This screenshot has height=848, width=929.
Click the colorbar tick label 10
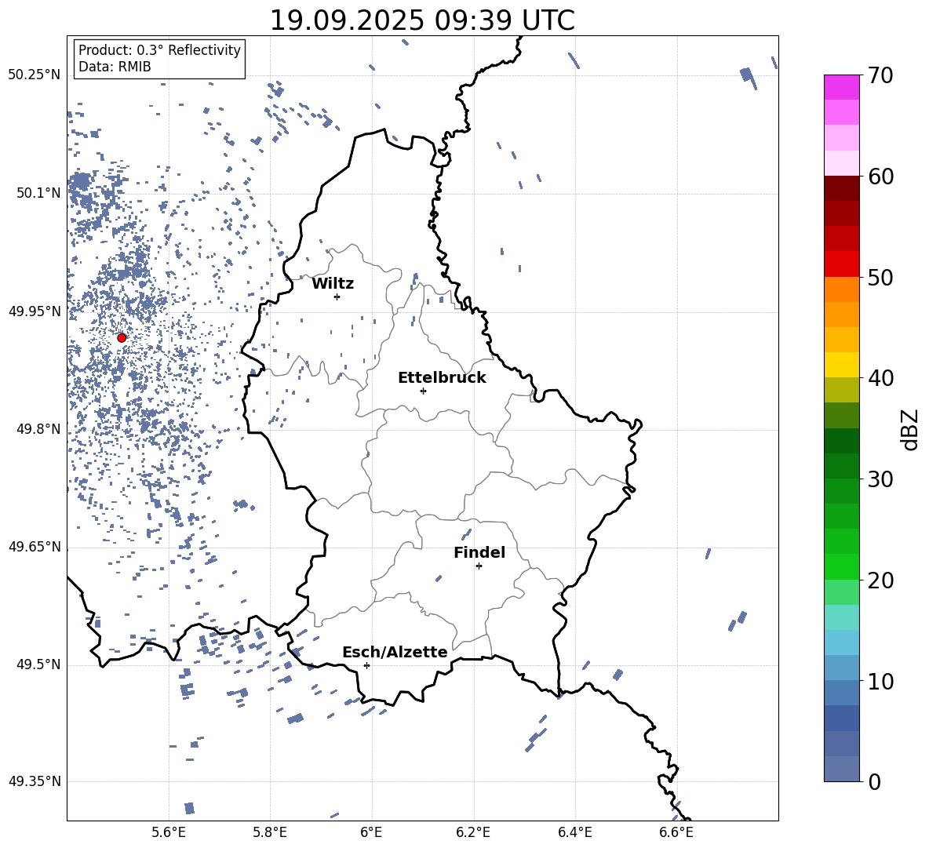[x=880, y=681]
